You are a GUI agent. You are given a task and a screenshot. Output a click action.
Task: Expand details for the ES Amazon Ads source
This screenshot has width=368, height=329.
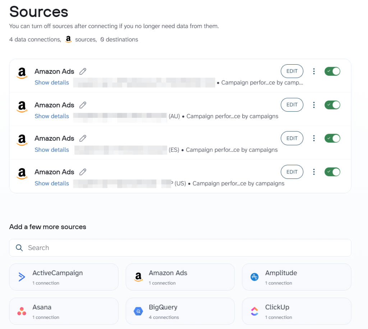tap(52, 150)
